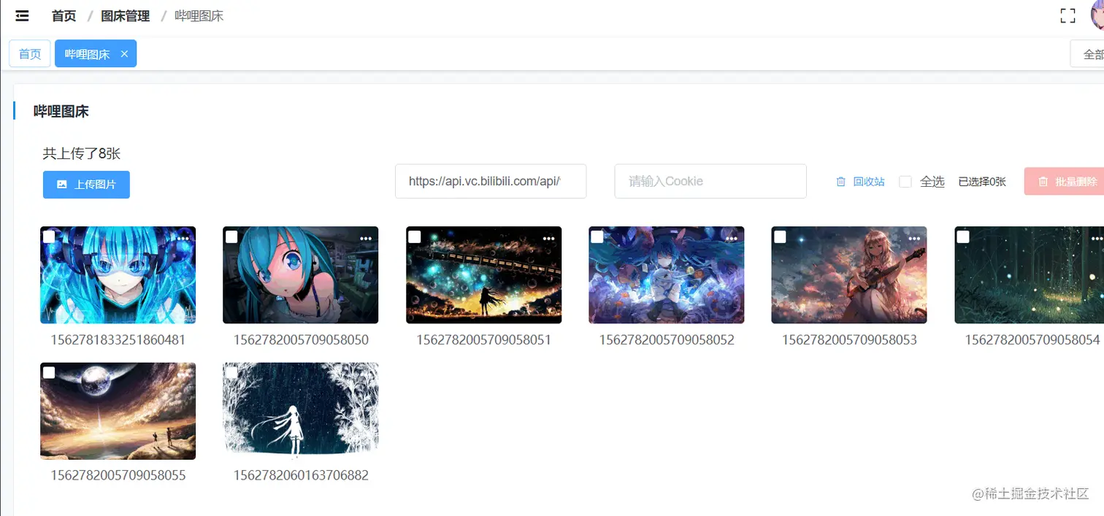Focus the bilibili API URL field

pyautogui.click(x=491, y=181)
